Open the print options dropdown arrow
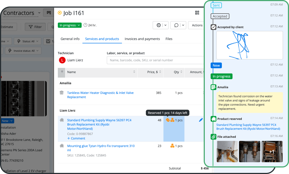289x174 pixels. coord(165,25)
